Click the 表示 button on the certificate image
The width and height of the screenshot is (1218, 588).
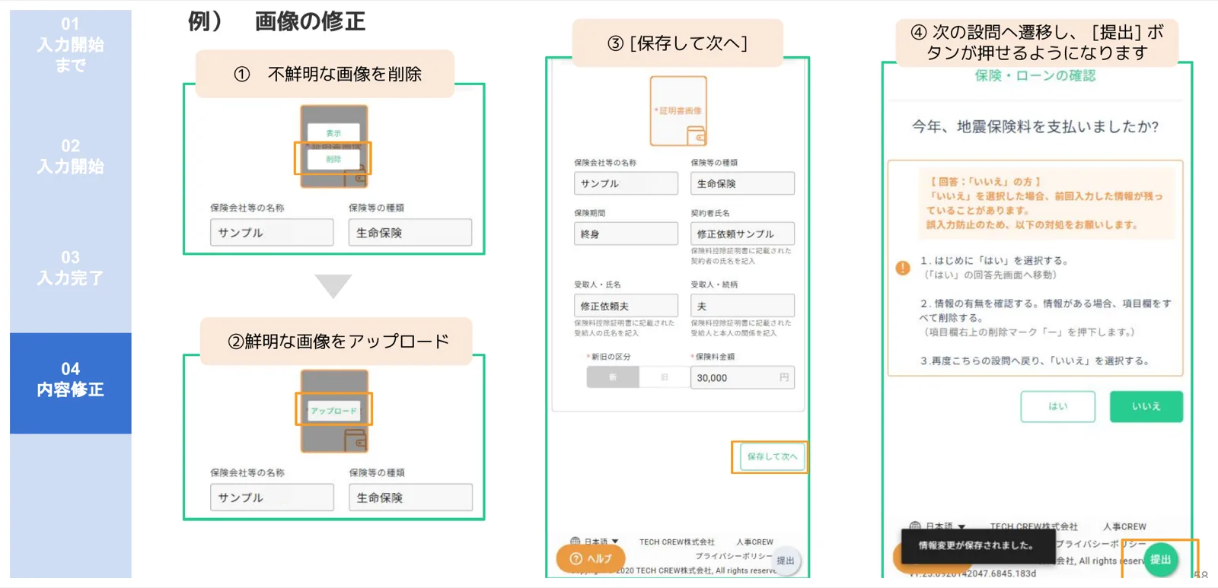point(333,133)
